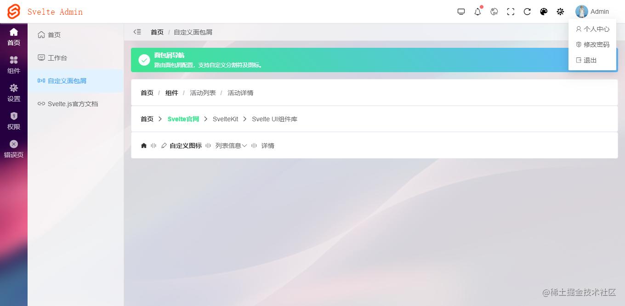Click the language switch (中/En) icon
Image resolution: width=625 pixels, height=306 pixels.
(494, 11)
